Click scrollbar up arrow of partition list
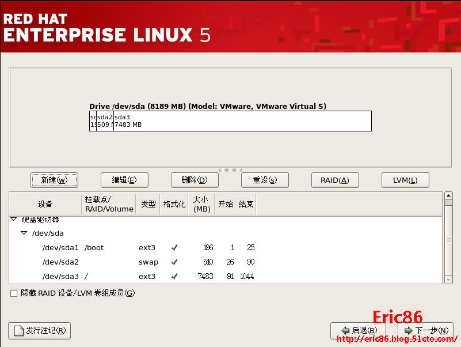Viewport: 461px width, 347px height. pyautogui.click(x=448, y=195)
